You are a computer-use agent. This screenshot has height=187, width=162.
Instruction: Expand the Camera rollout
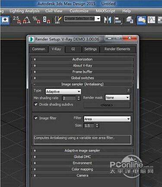point(82,175)
